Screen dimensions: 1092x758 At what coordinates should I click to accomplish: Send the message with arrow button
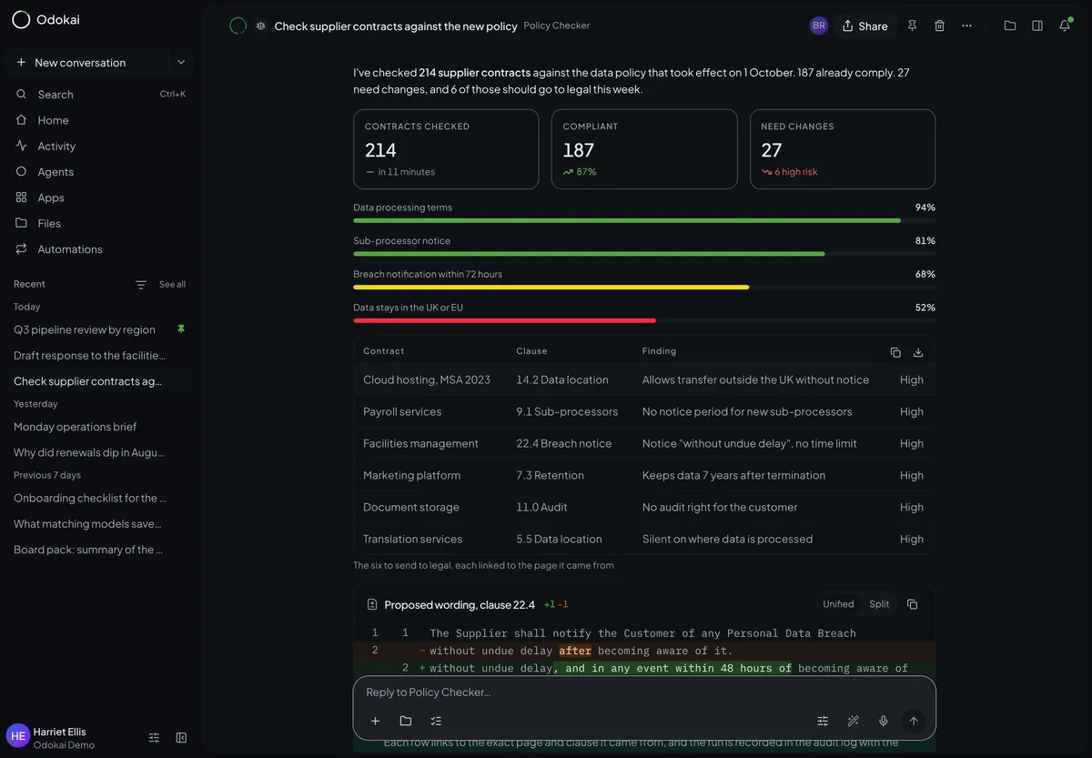[x=914, y=721]
